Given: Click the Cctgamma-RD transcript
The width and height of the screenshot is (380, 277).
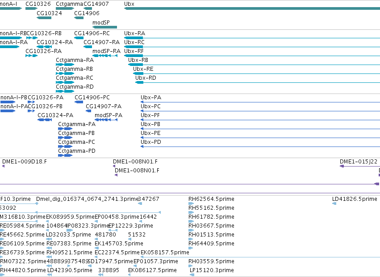Looking at the screenshot, I should coord(65,91).
